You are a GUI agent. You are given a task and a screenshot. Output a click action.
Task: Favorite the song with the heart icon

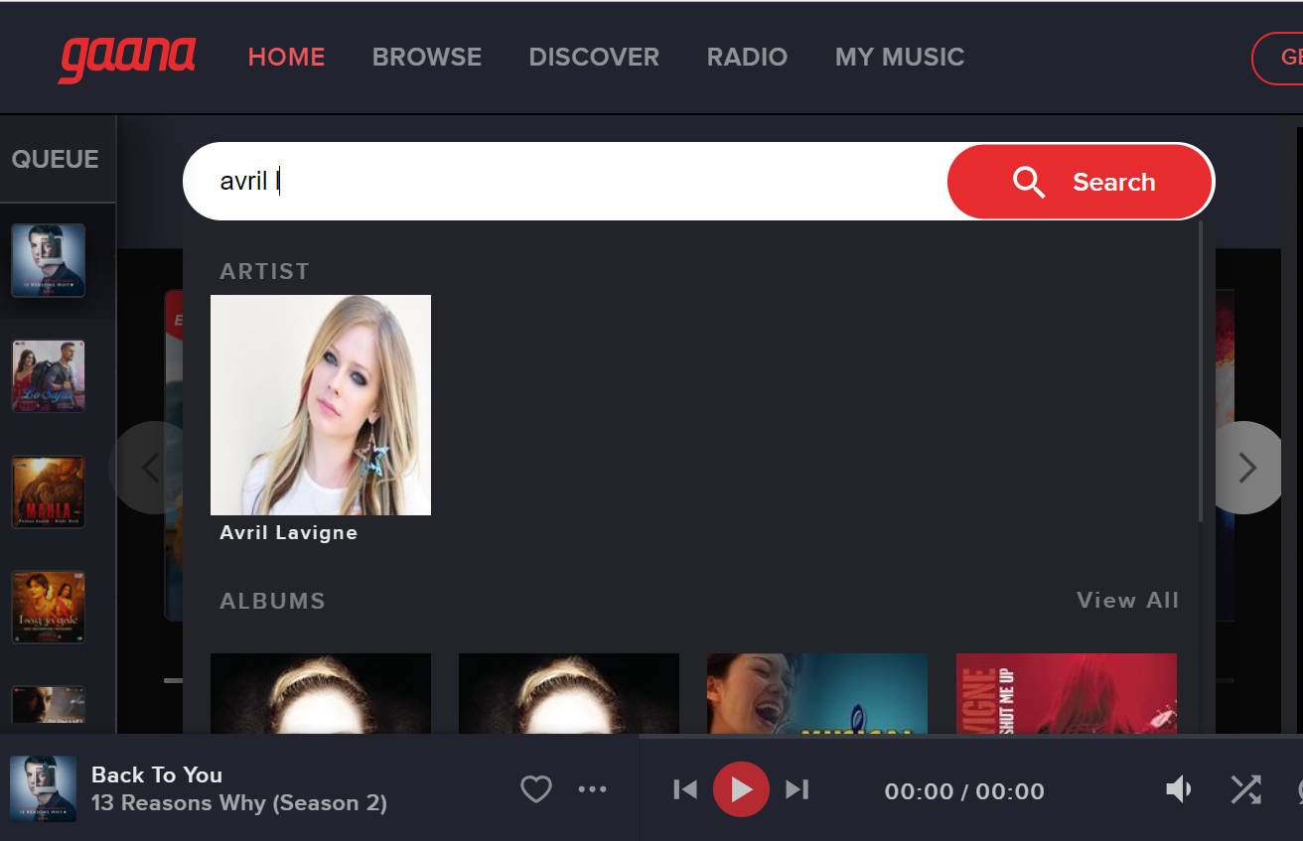536,789
